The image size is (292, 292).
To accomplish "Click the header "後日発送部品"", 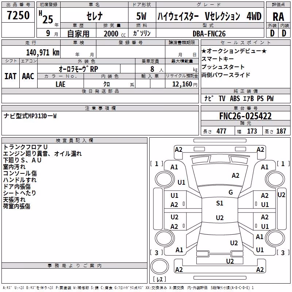I will 100,91.
